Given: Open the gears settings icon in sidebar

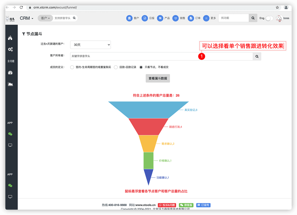Looking at the screenshot, I should click(x=10, y=49).
